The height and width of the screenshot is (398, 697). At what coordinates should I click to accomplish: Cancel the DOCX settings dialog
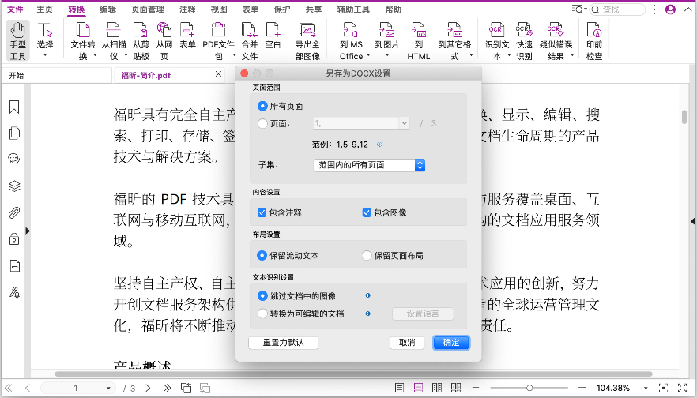coord(407,343)
